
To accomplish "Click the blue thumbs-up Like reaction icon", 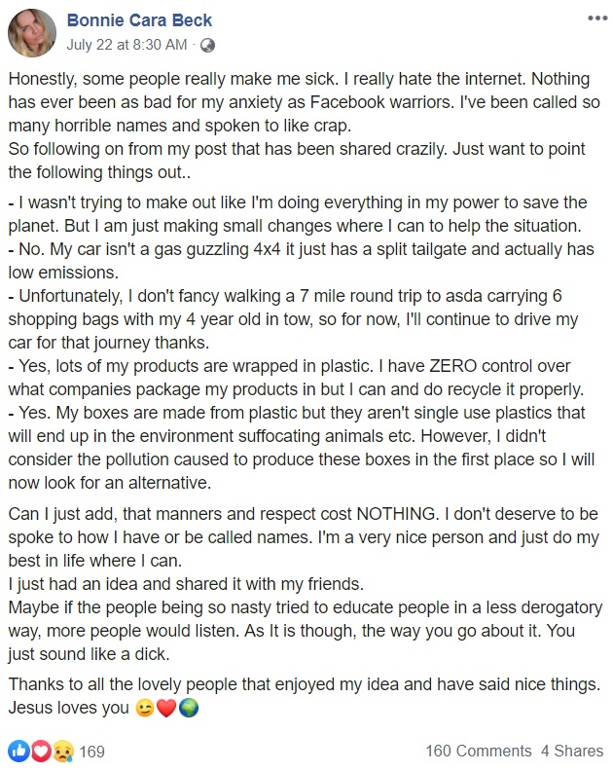I will click(18, 751).
